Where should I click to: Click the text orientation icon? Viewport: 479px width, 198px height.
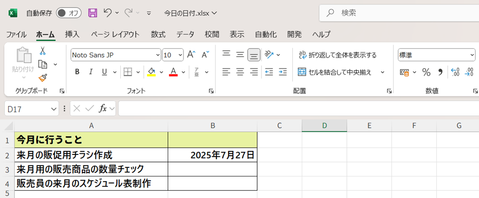tap(269, 55)
